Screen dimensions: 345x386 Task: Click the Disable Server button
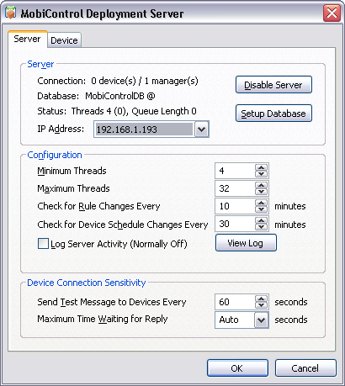(x=273, y=85)
